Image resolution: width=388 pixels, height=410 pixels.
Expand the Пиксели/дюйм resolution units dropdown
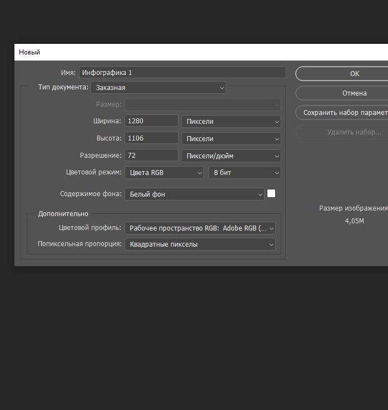[231, 156]
